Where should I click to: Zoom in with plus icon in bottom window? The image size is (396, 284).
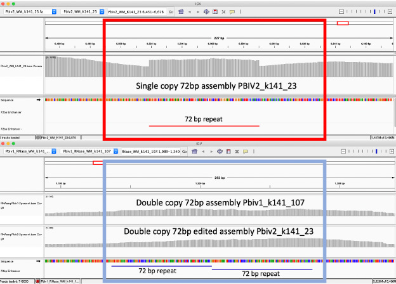click(392, 152)
